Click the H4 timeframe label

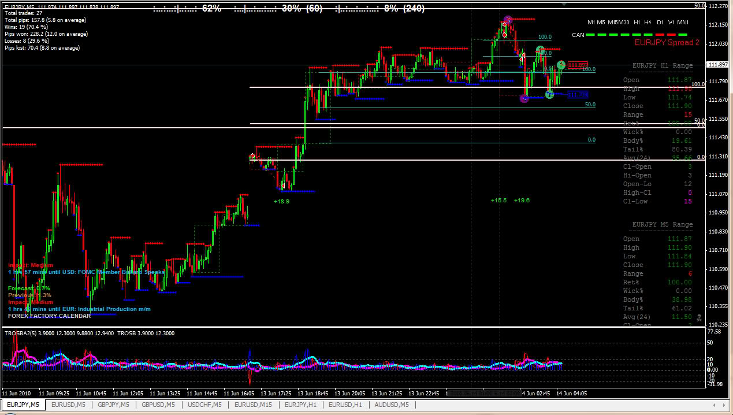(648, 22)
